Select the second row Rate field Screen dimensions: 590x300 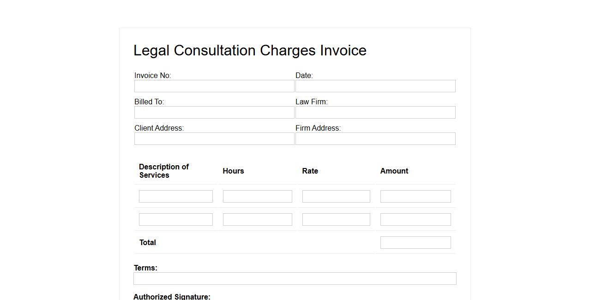click(336, 219)
